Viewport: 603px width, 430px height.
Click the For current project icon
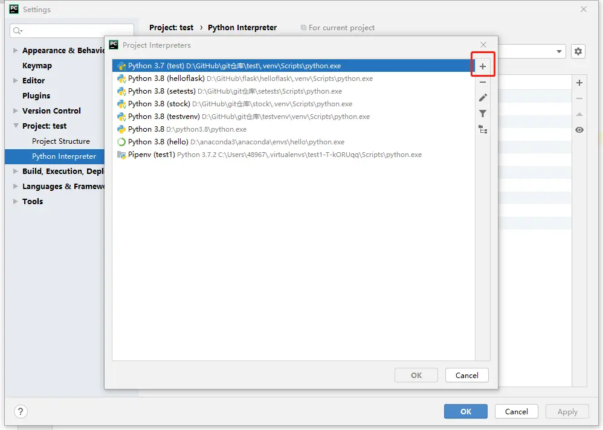(x=303, y=28)
